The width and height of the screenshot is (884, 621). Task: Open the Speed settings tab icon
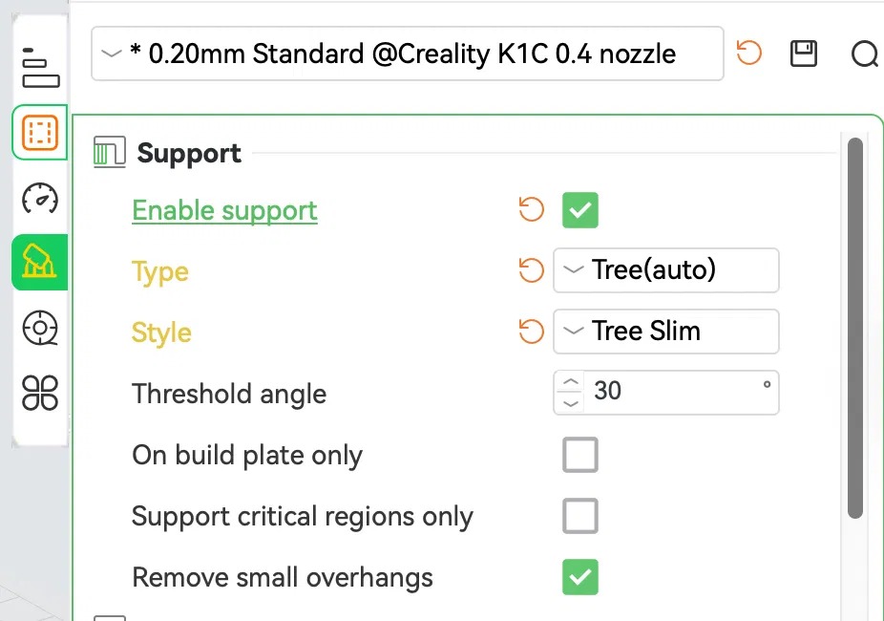pos(40,198)
